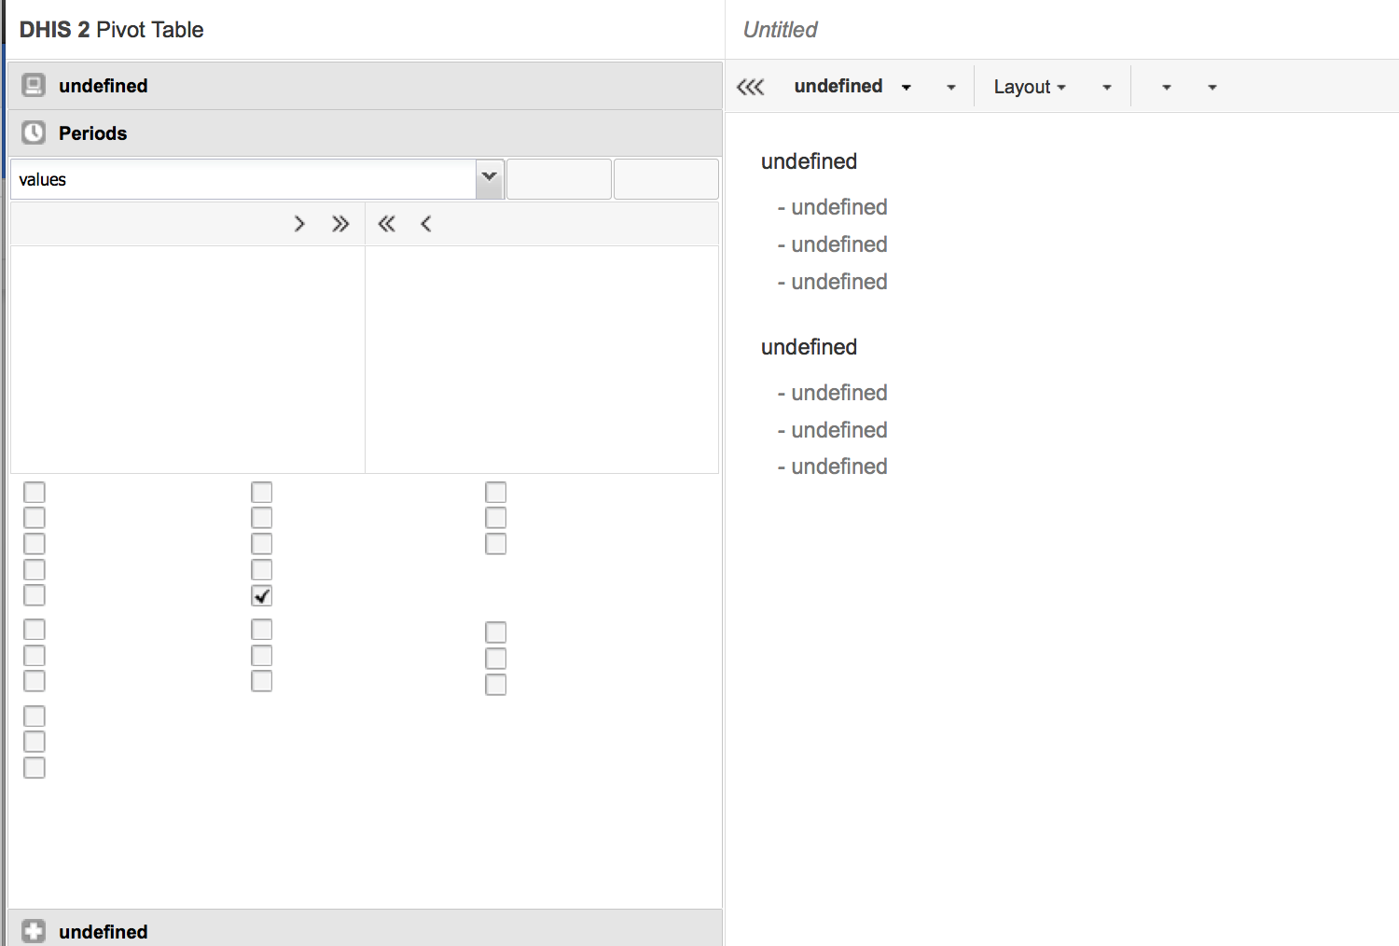The image size is (1399, 946).
Task: Collapse the left panel with triple-chevron icon
Action: pos(751,87)
